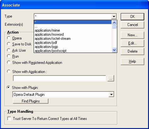Open the New... type dialog

click(x=132, y=35)
